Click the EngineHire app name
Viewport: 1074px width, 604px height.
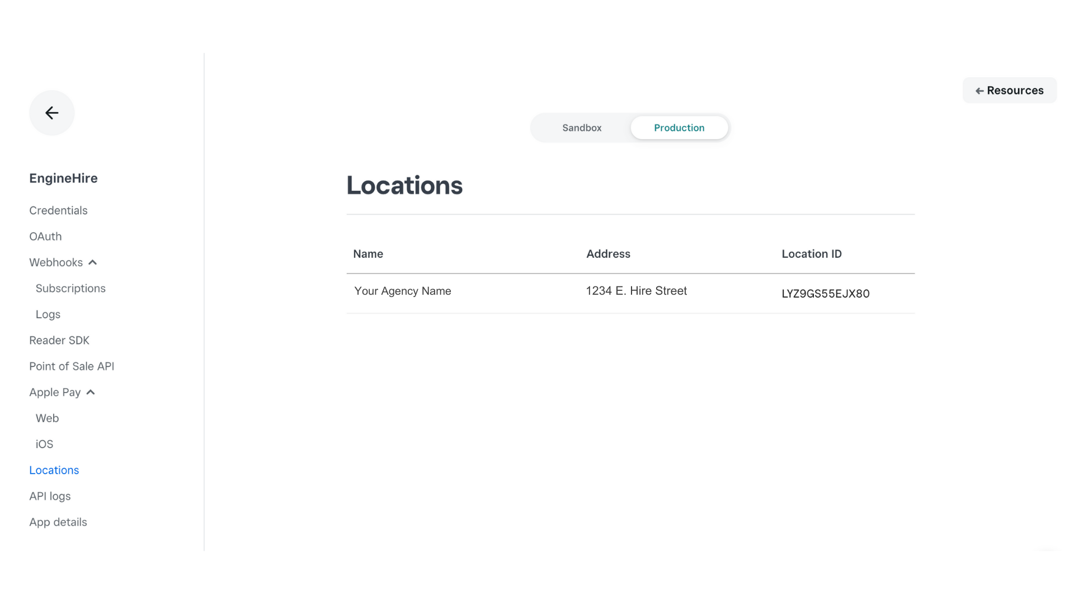63,178
